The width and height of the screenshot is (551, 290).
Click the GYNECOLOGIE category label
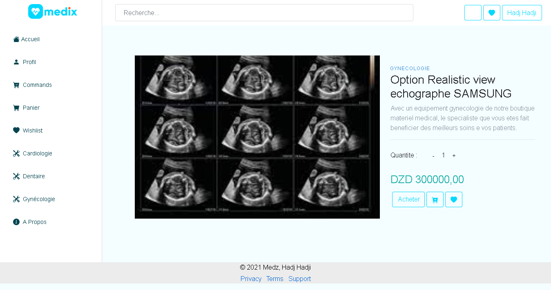coord(410,69)
